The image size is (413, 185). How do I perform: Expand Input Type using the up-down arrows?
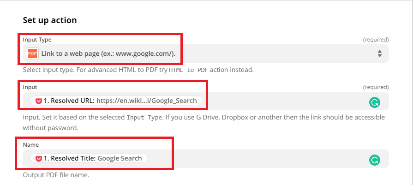[379, 54]
